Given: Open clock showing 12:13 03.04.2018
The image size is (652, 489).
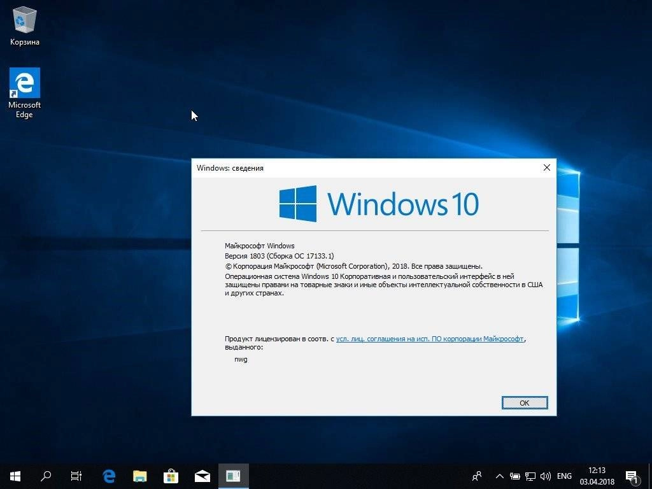Looking at the screenshot, I should pos(597,476).
